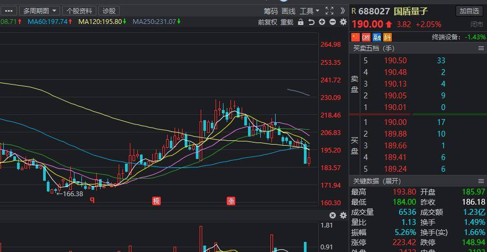Click the 最低 value 184.00
Viewport: 487px width, 252px height.
[405, 202]
